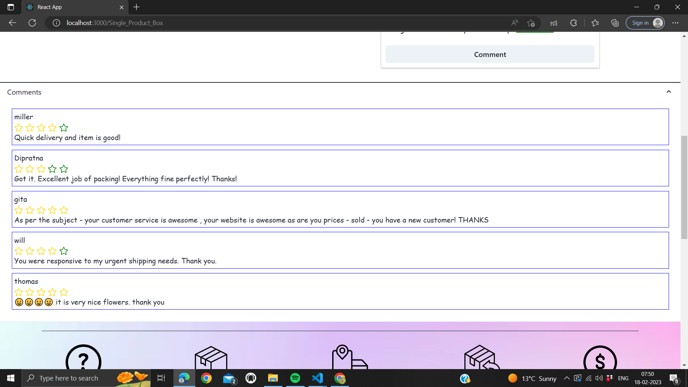
Task: Refresh the browser page
Action: click(x=32, y=23)
